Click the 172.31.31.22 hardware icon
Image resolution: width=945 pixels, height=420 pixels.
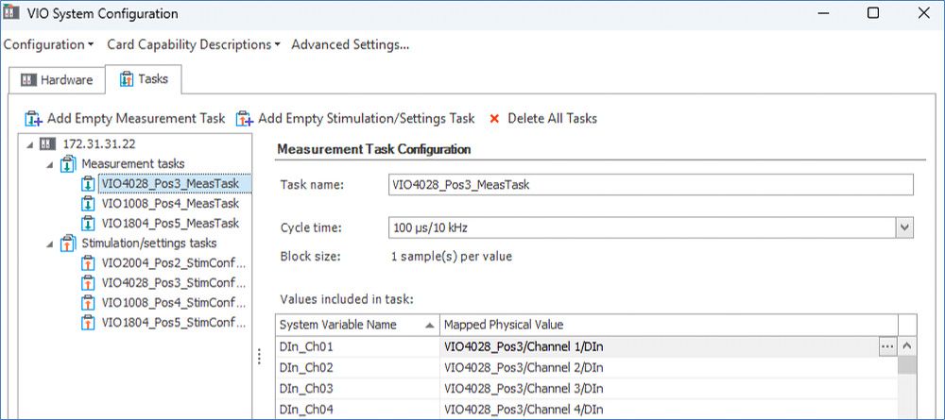[47, 143]
